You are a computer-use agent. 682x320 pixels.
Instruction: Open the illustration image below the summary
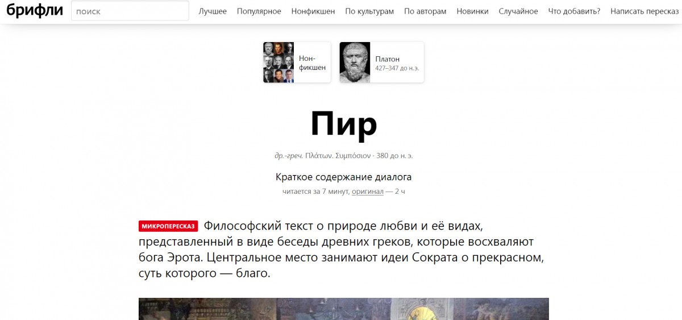[x=344, y=309]
